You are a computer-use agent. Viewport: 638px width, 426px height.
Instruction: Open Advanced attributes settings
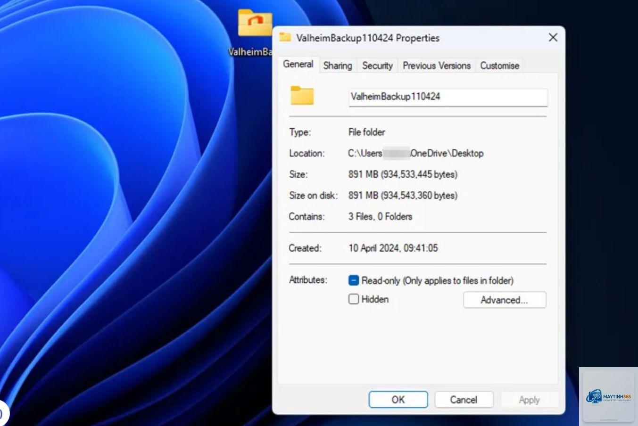click(x=505, y=300)
